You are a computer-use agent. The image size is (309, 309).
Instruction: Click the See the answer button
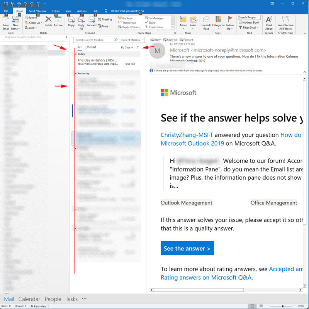(187, 248)
